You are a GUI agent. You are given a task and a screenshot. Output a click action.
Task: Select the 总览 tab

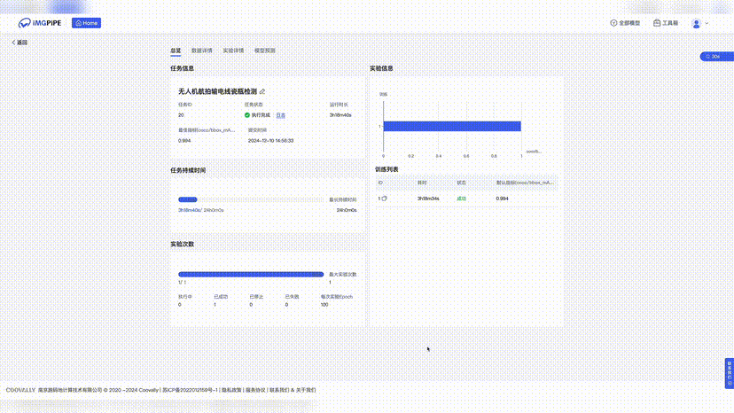[x=176, y=51]
